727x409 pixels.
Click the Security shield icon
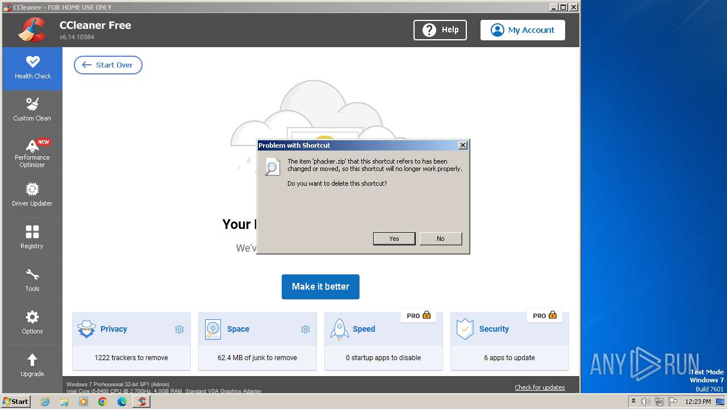click(465, 329)
